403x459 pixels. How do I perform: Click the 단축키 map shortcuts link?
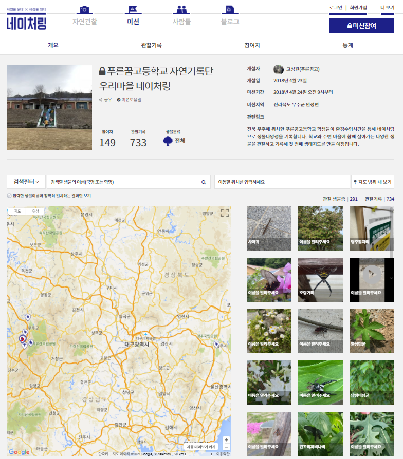tap(103, 454)
